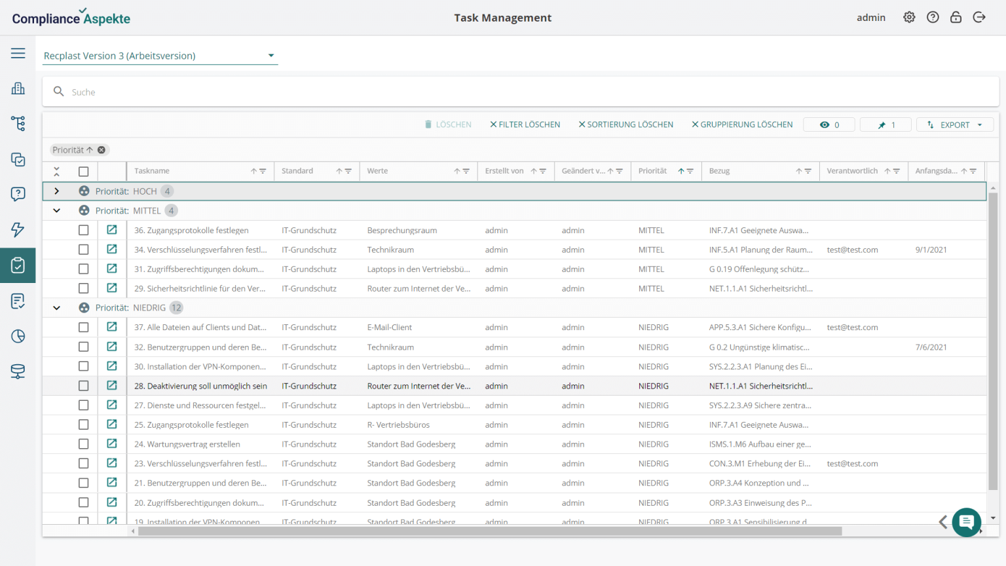The height and width of the screenshot is (566, 1006).
Task: Open the hamburger menu at top left
Action: [18, 53]
